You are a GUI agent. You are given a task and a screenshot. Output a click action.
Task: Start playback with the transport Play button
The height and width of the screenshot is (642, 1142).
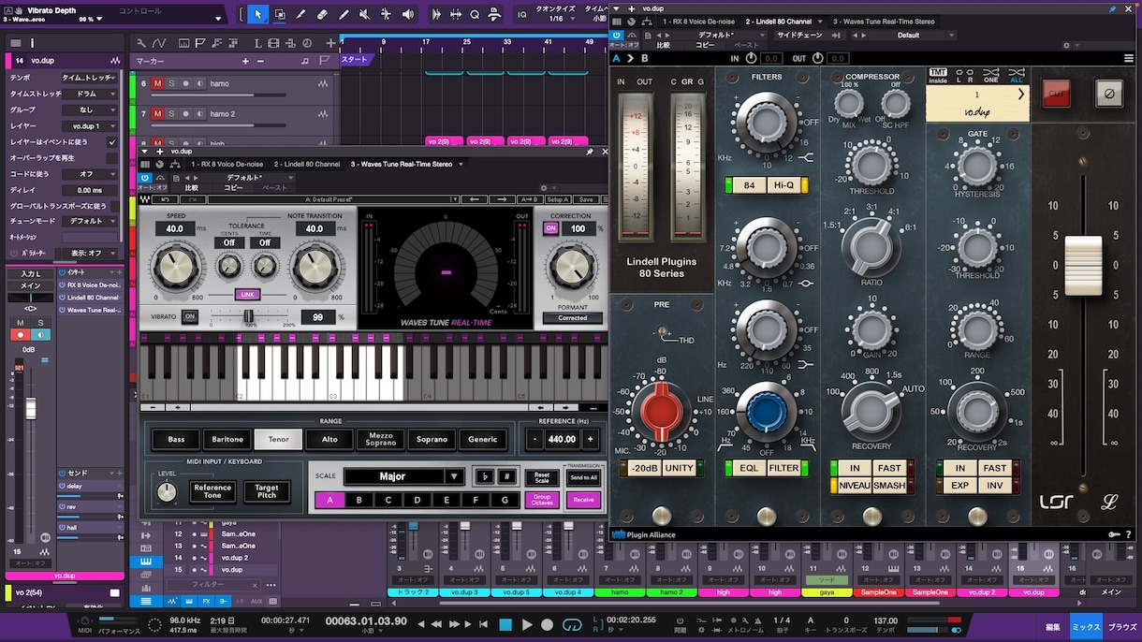(527, 624)
